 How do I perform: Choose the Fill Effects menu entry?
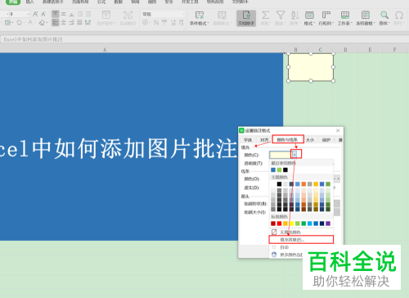[x=302, y=240]
